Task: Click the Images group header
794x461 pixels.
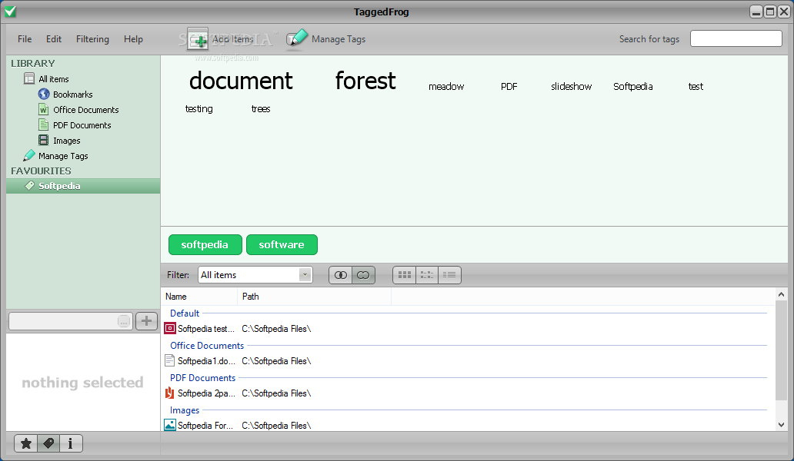Action: 185,410
